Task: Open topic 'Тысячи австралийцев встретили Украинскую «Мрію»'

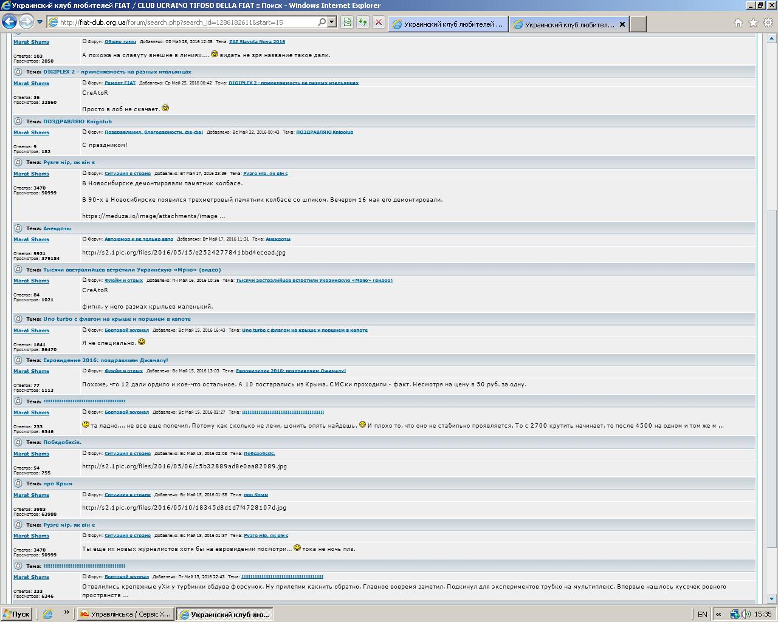Action: 131,270
